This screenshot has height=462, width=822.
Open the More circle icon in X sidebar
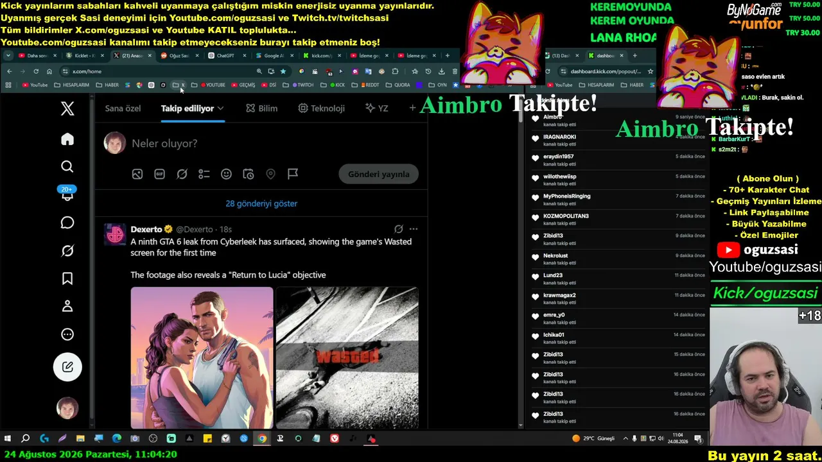pos(67,334)
